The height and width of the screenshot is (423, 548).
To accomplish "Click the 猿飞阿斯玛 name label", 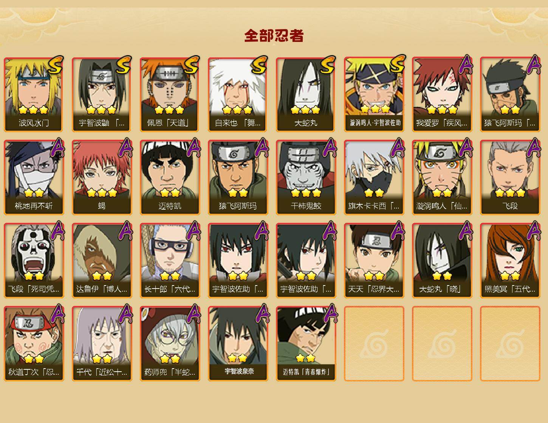I will pyautogui.click(x=238, y=206).
